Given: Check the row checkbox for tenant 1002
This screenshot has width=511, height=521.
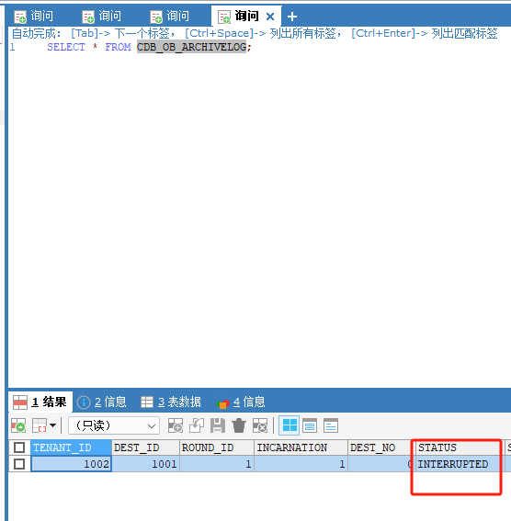Looking at the screenshot, I should coord(19,464).
